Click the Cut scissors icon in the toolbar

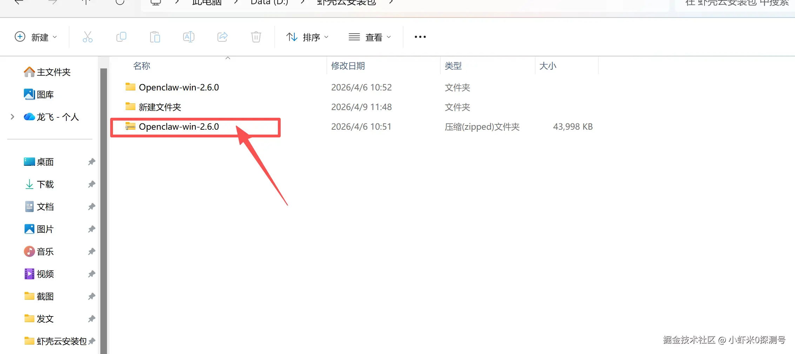click(87, 37)
